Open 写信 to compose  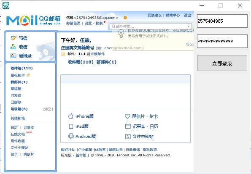(23, 38)
